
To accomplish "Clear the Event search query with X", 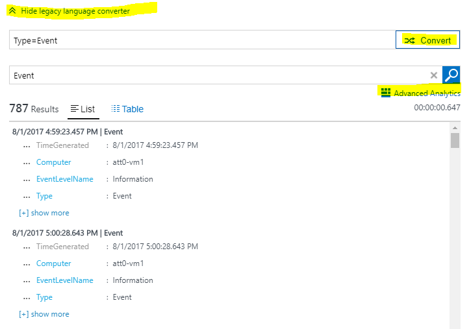I will pyautogui.click(x=434, y=75).
